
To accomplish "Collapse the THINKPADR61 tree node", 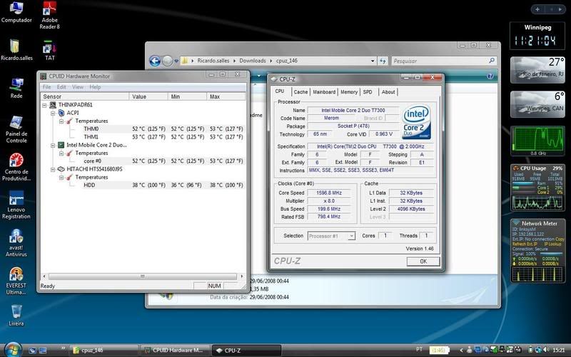I will (x=45, y=105).
